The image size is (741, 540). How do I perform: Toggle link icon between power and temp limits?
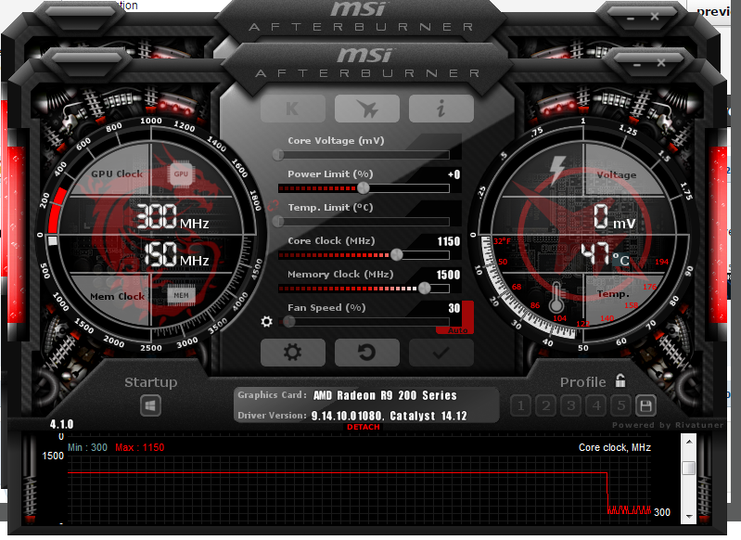point(273,206)
